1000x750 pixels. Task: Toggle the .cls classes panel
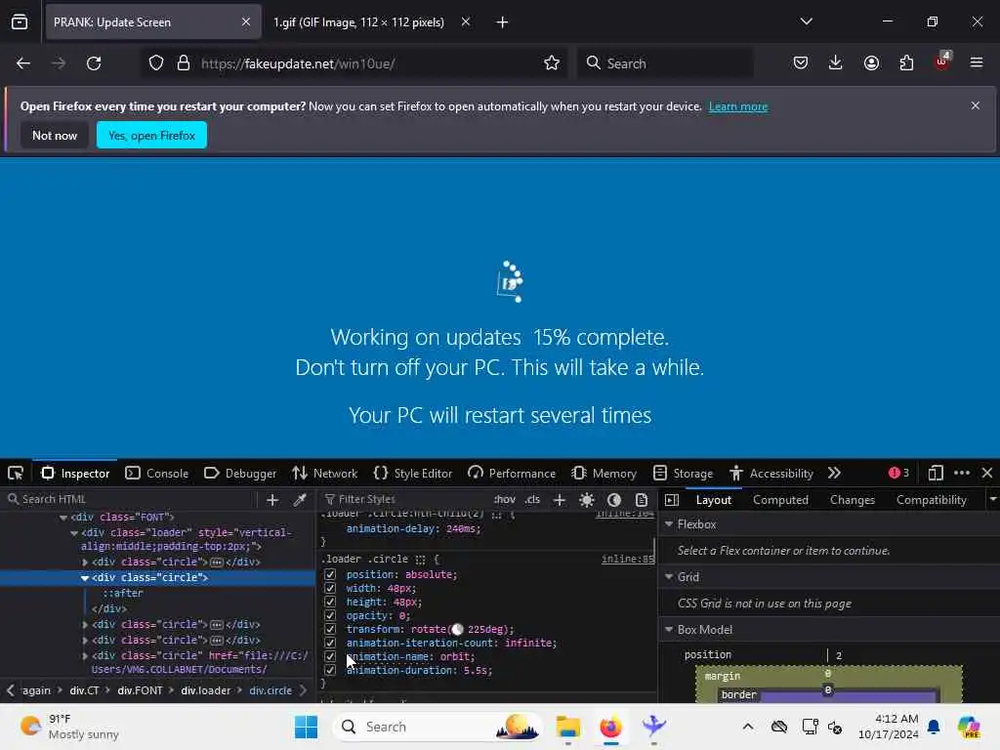(532, 500)
